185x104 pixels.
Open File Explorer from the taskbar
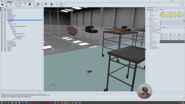click(x=12, y=103)
